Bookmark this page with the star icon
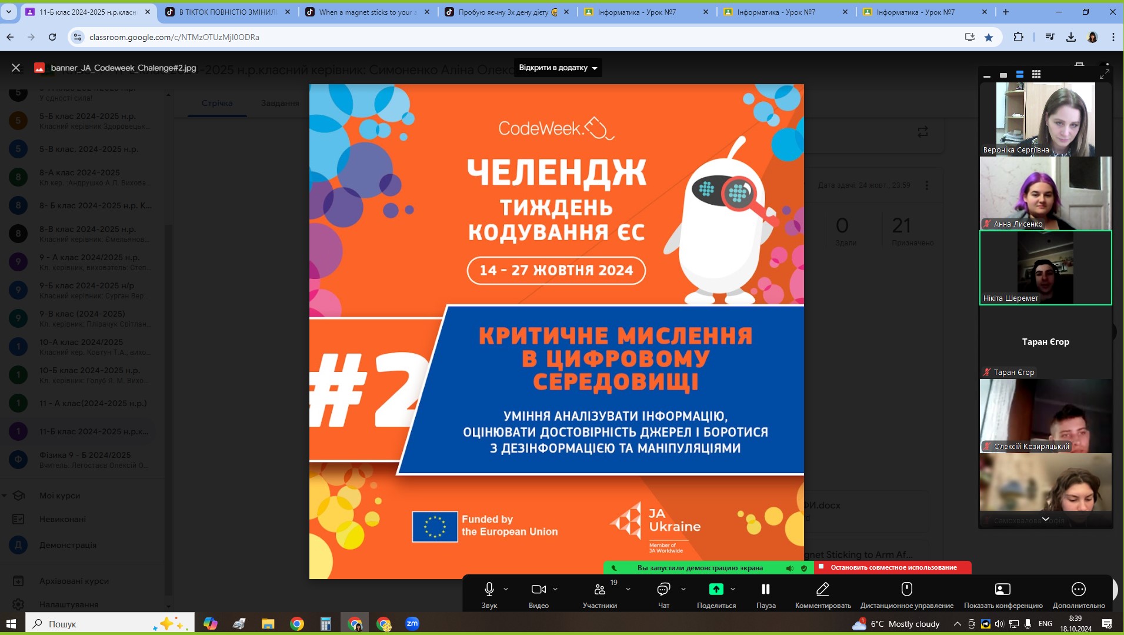 989,37
